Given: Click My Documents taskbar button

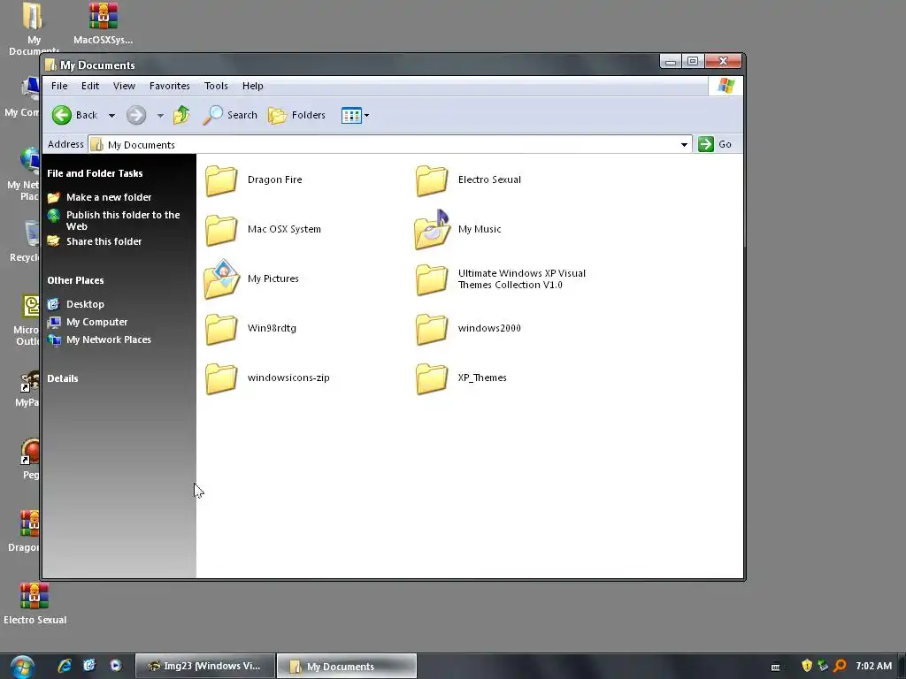Looking at the screenshot, I should click(x=347, y=667).
